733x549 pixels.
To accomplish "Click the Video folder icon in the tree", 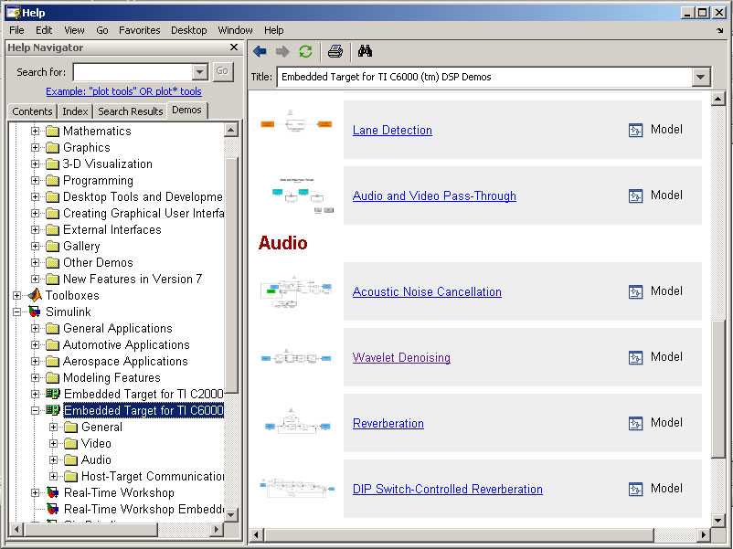I will [71, 443].
